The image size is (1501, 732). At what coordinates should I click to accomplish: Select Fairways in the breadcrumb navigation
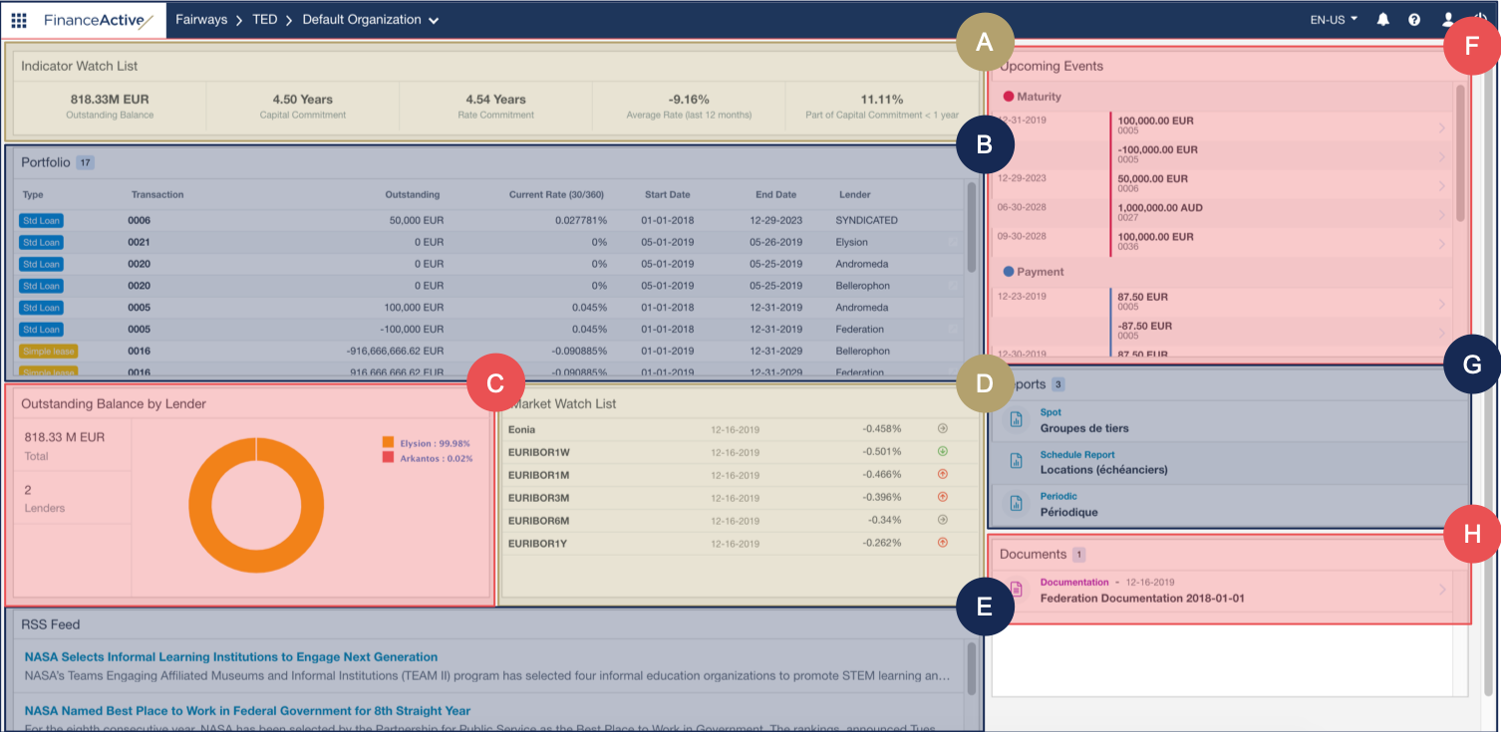(x=202, y=19)
